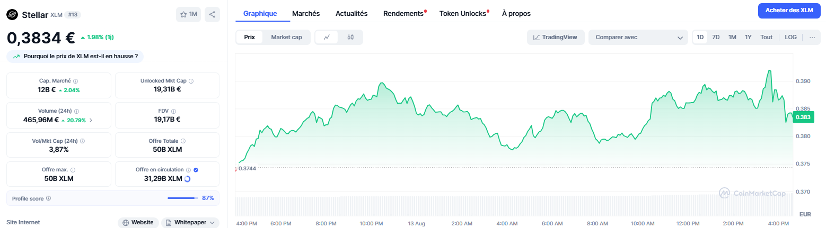Viewport: 826px width, 228px height.
Task: Click the Profile score progress bar
Action: pyautogui.click(x=182, y=198)
